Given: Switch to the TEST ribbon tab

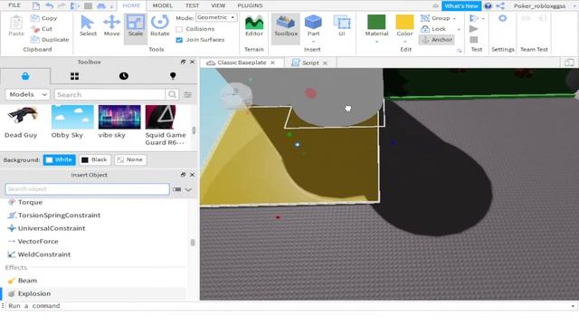Looking at the screenshot, I should pyautogui.click(x=192, y=5).
